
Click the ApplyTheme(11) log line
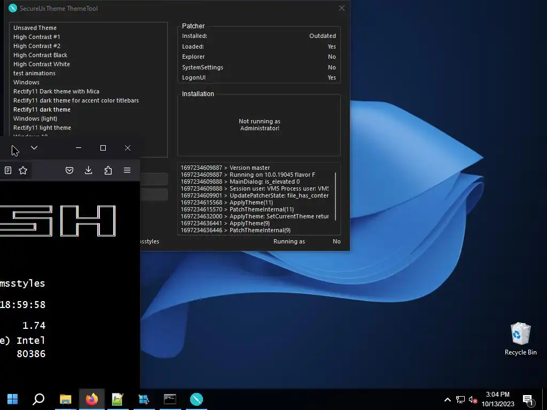[226, 202]
